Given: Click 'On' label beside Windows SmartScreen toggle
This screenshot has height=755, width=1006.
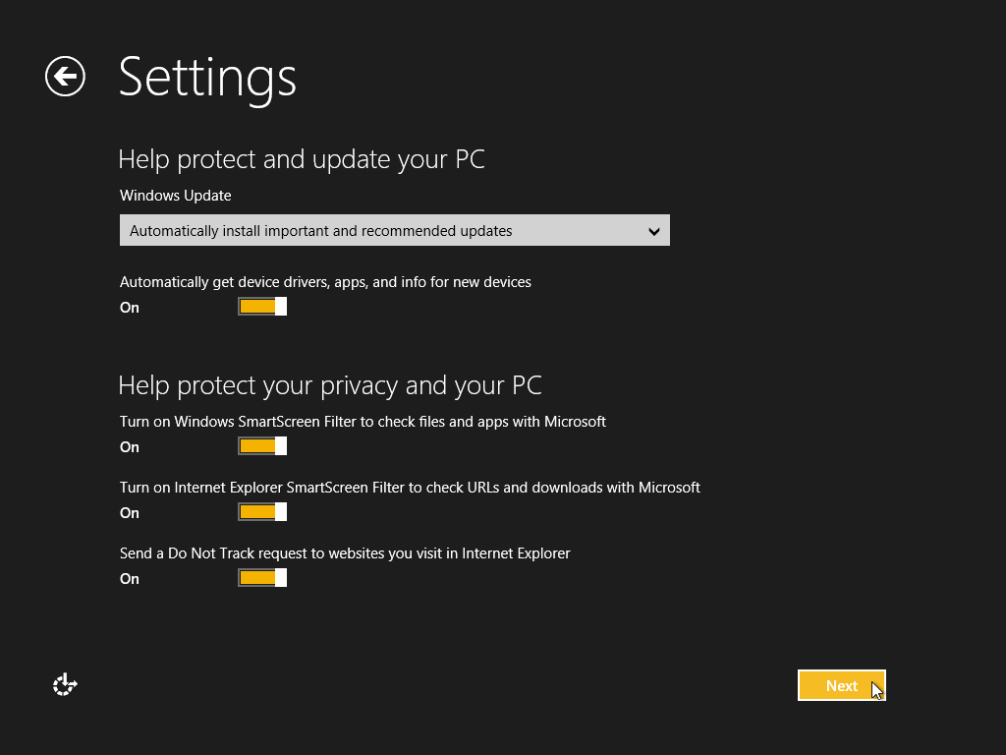Looking at the screenshot, I should [x=130, y=447].
